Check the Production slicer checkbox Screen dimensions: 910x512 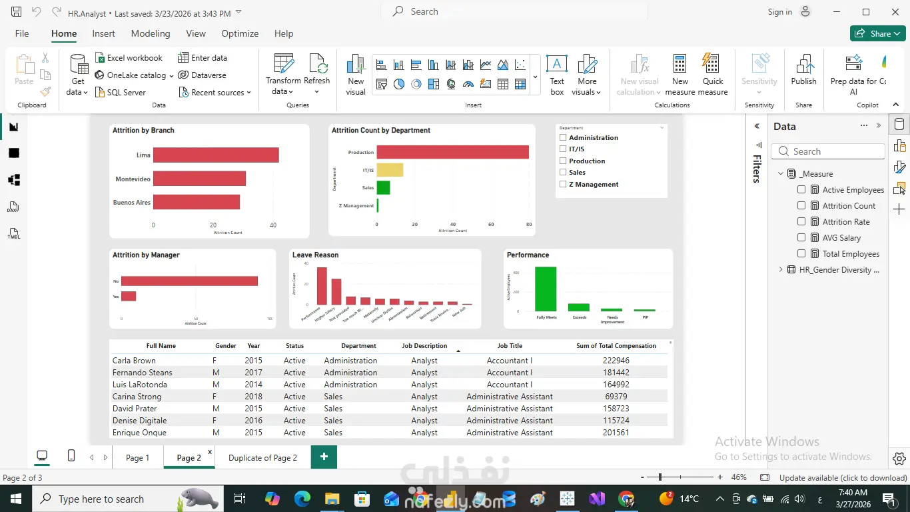pyautogui.click(x=563, y=161)
